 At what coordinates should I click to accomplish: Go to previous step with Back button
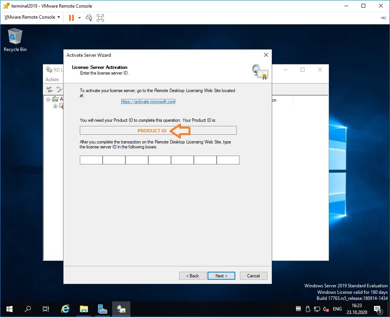[193, 276]
